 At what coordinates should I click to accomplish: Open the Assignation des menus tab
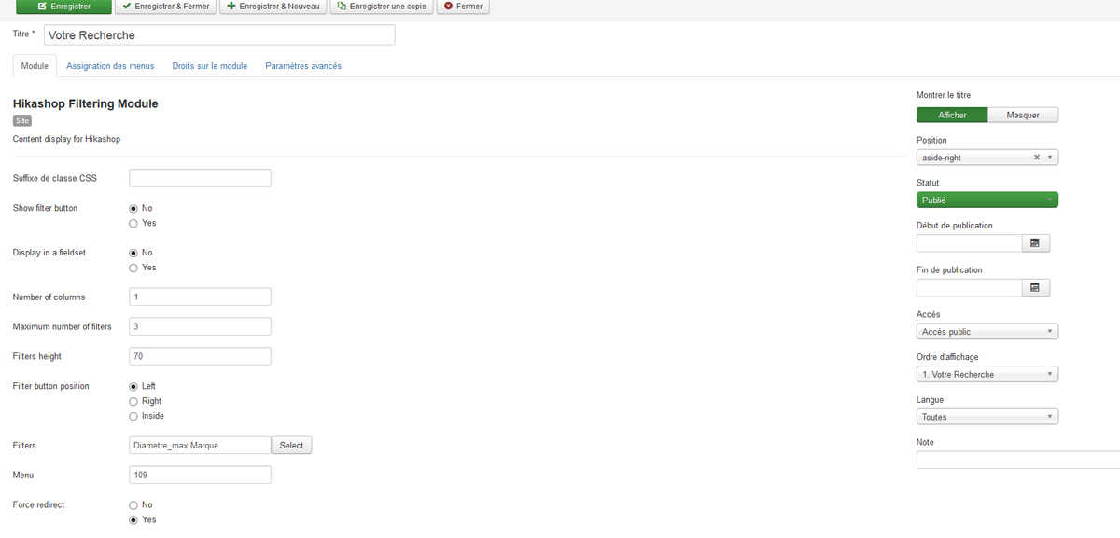pyautogui.click(x=110, y=66)
